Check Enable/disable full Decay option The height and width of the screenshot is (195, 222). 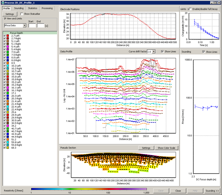[190, 9]
